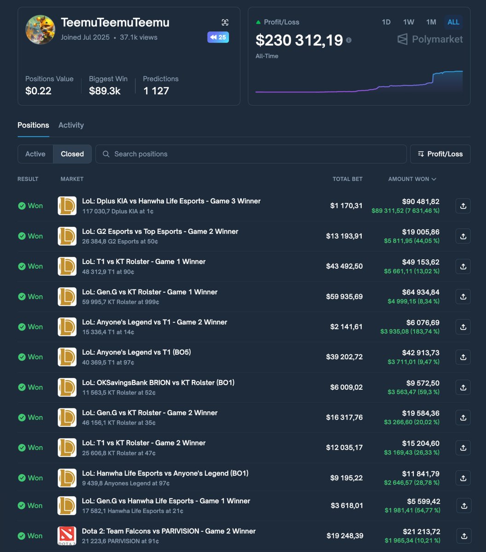Screen dimensions: 486x552
Task: Share T1 vs KT Rolster Game 2 position
Action: [x=463, y=448]
